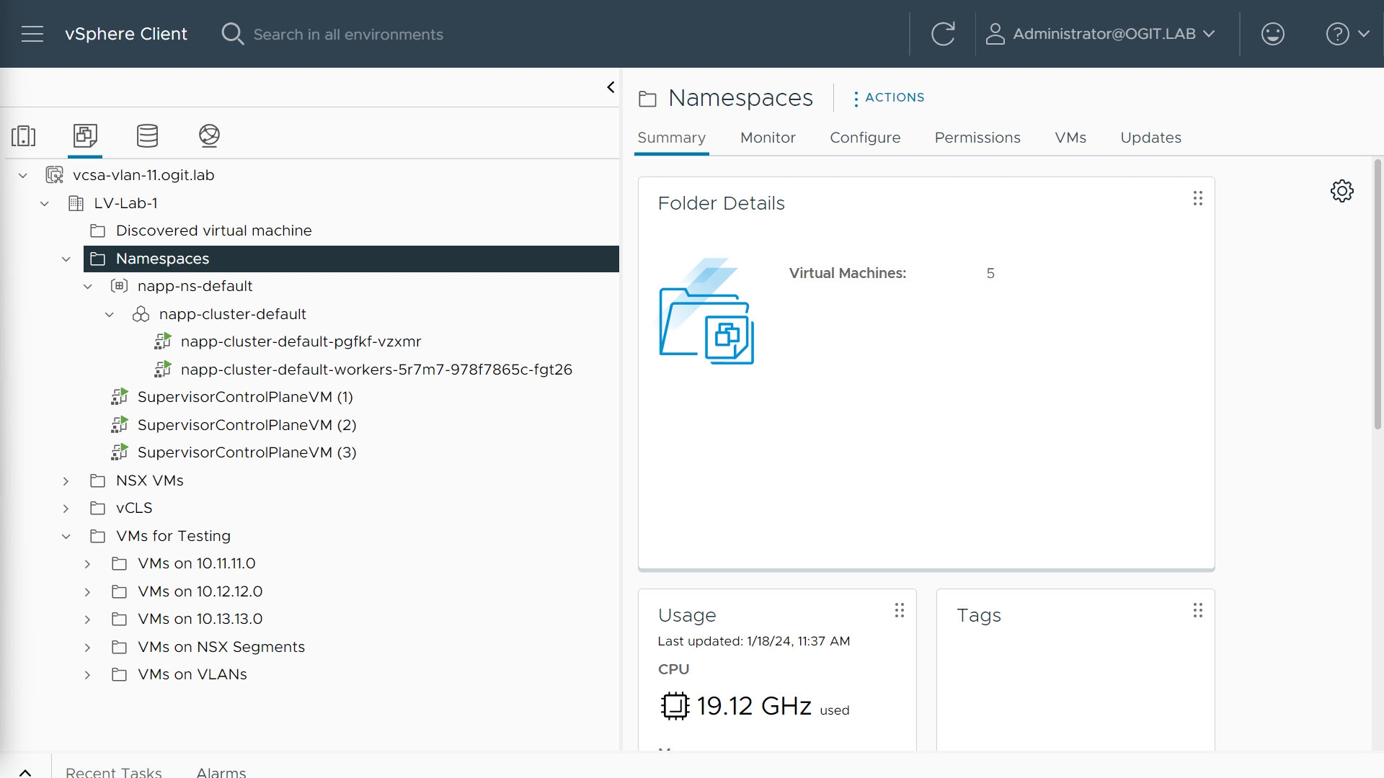Select SupervisorControlPlaneVM (2) in tree
The height and width of the screenshot is (778, 1384).
247,425
